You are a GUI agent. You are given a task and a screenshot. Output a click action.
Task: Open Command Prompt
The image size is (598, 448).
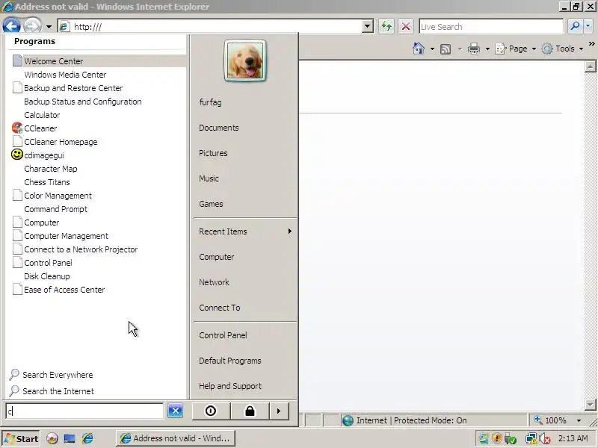[x=55, y=209]
